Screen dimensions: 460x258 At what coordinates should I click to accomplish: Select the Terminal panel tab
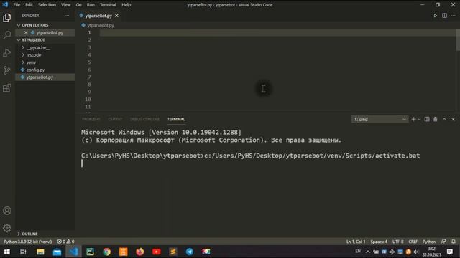pyautogui.click(x=176, y=119)
